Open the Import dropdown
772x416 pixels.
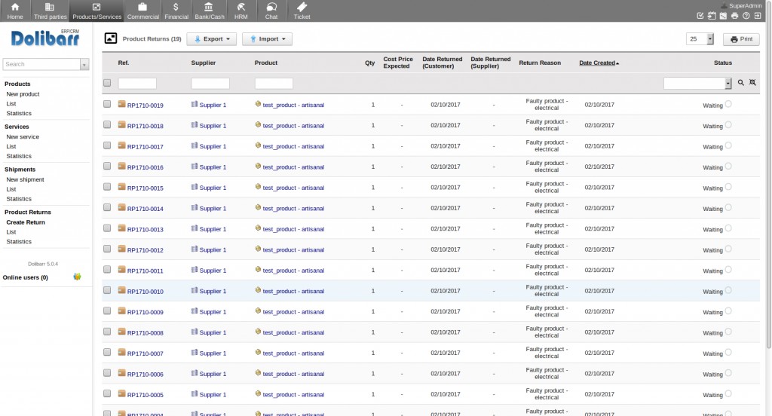coord(267,39)
